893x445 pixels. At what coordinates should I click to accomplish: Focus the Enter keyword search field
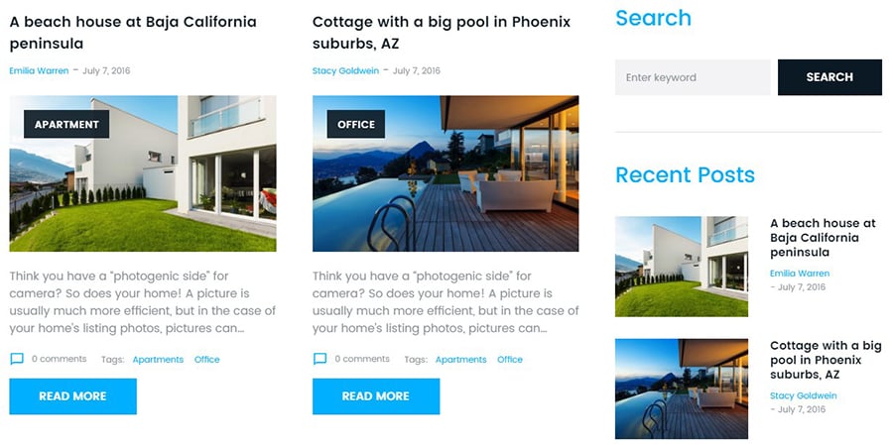(x=692, y=77)
